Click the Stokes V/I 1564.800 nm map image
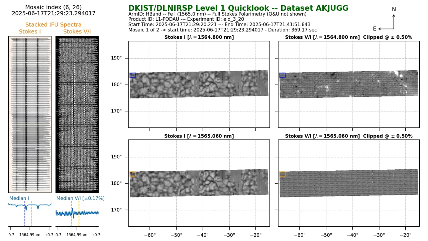This screenshot has height=241, width=428. 349,84
